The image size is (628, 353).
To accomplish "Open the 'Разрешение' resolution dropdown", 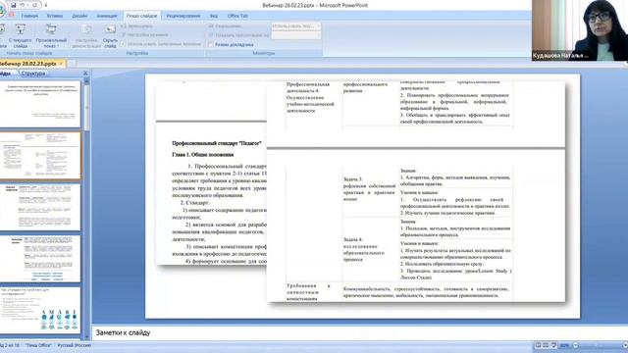I will tap(296, 26).
